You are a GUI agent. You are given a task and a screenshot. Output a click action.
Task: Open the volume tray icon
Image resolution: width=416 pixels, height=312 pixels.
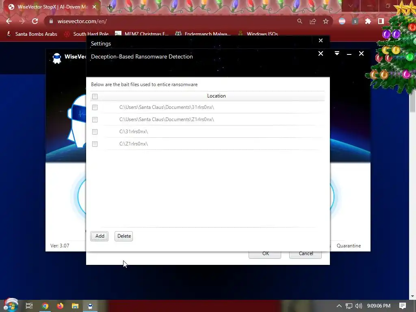(x=358, y=306)
